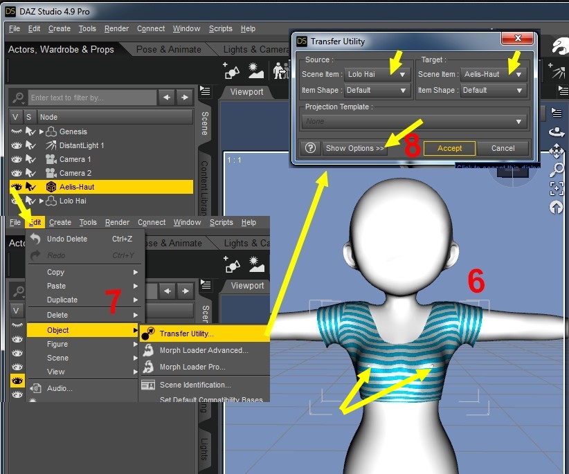Viewport: 569px width, 474px height.
Task: Click the S column header in Scene pane
Action: click(x=28, y=117)
